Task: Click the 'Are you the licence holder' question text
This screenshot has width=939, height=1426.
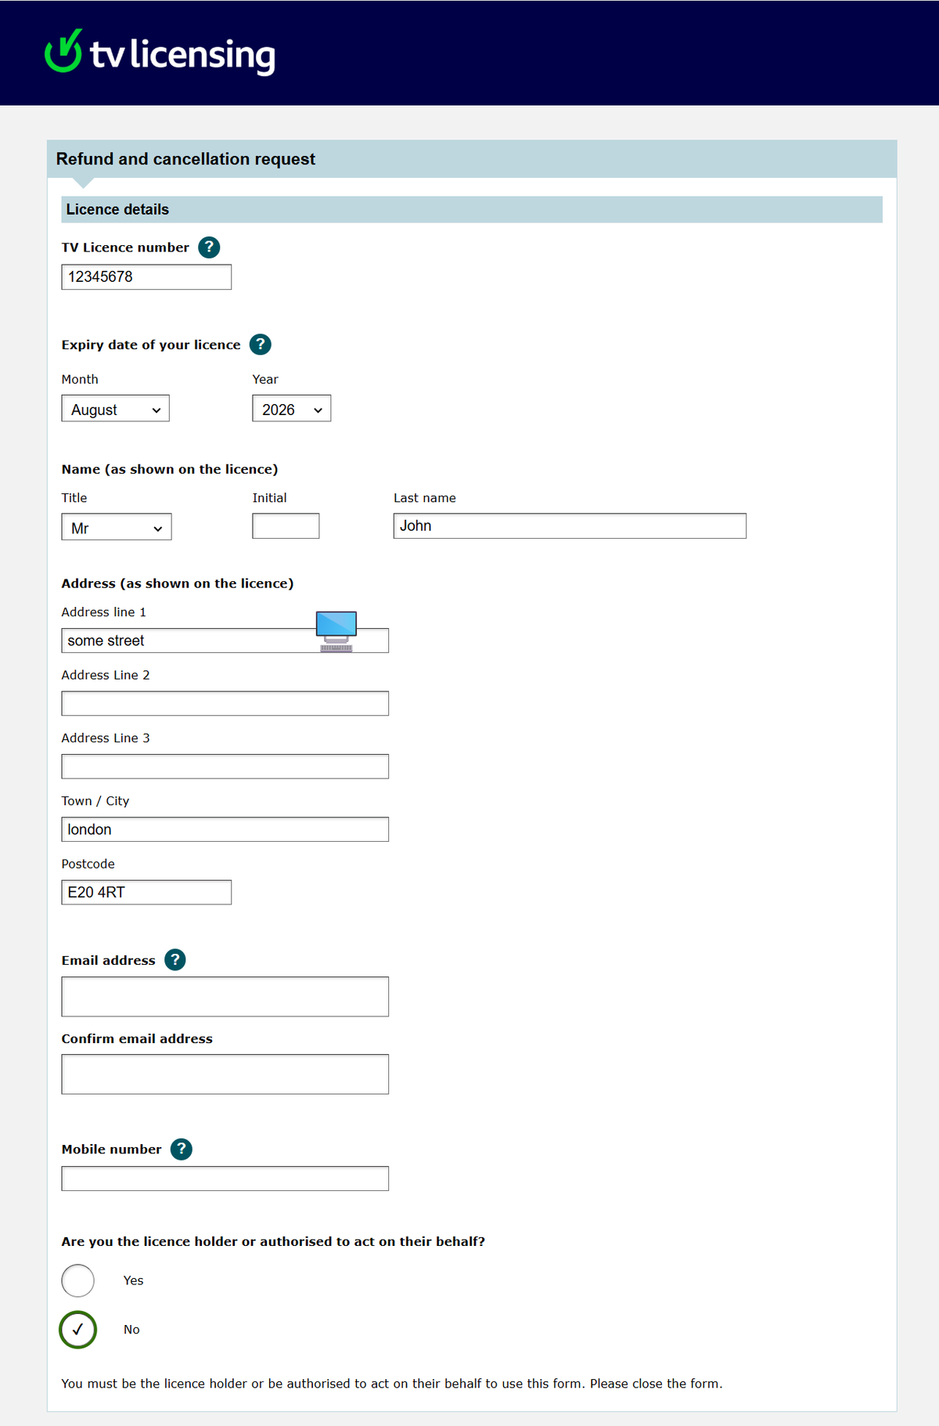Action: coord(273,1241)
